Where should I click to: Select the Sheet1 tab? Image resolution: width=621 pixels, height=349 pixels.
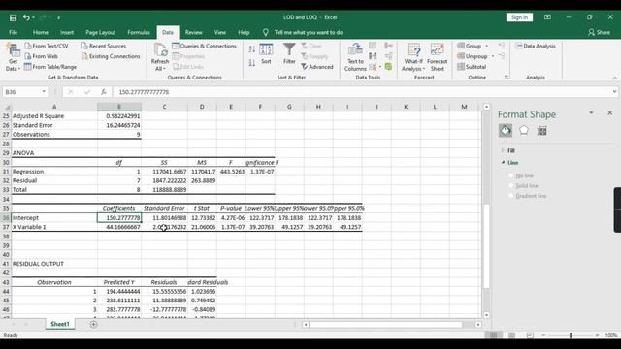60,324
